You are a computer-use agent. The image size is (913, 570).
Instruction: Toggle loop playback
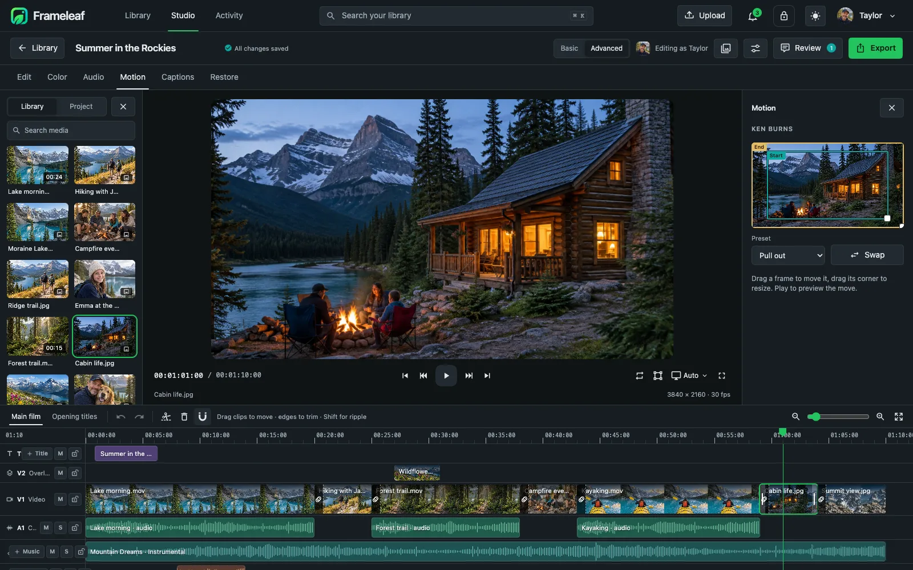click(x=640, y=376)
